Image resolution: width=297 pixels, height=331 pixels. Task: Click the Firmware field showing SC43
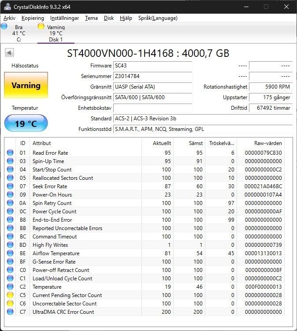[x=152, y=66]
